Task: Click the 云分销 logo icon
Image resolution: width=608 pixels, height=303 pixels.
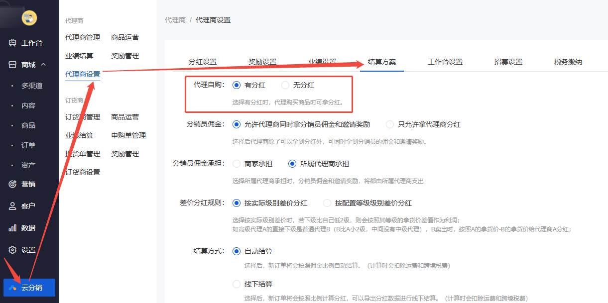Action: (x=12, y=288)
